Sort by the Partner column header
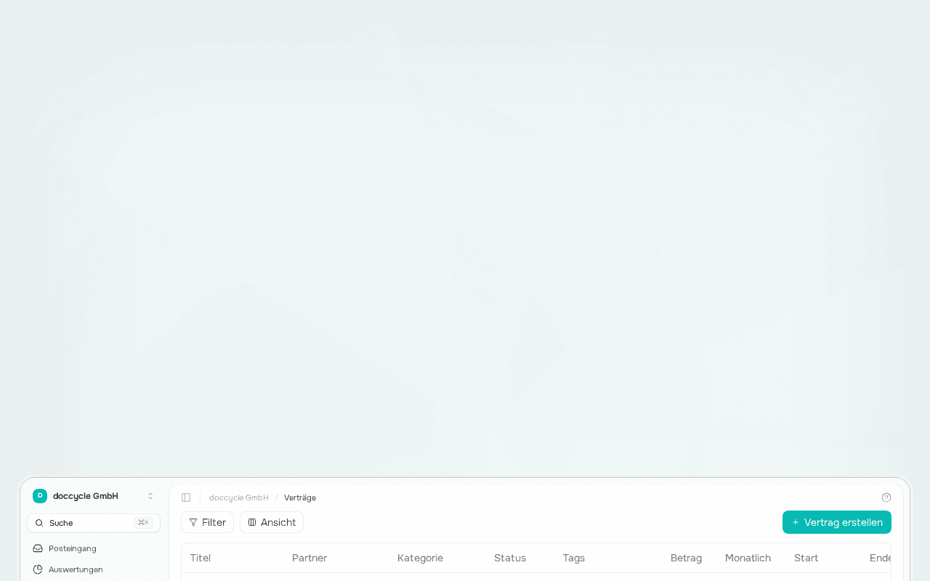Viewport: 930px width, 581px height. pyautogui.click(x=310, y=558)
